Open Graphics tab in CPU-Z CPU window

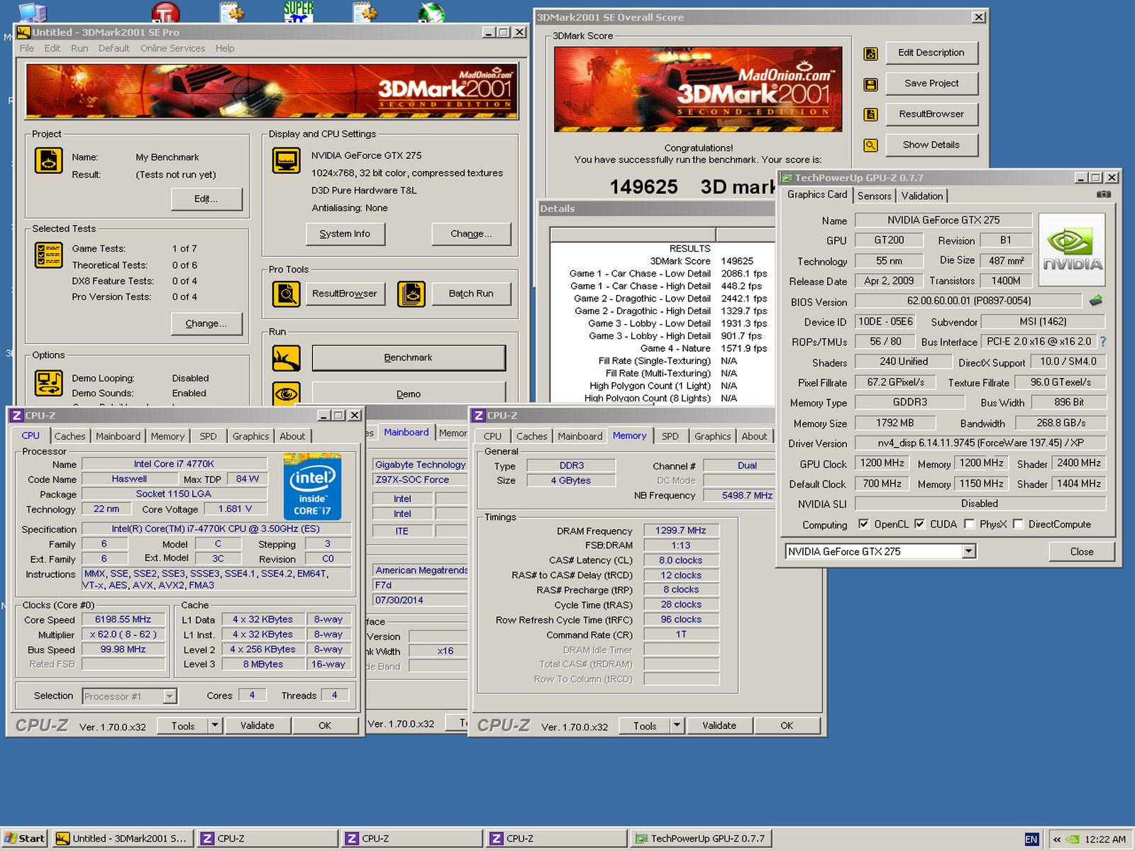250,436
